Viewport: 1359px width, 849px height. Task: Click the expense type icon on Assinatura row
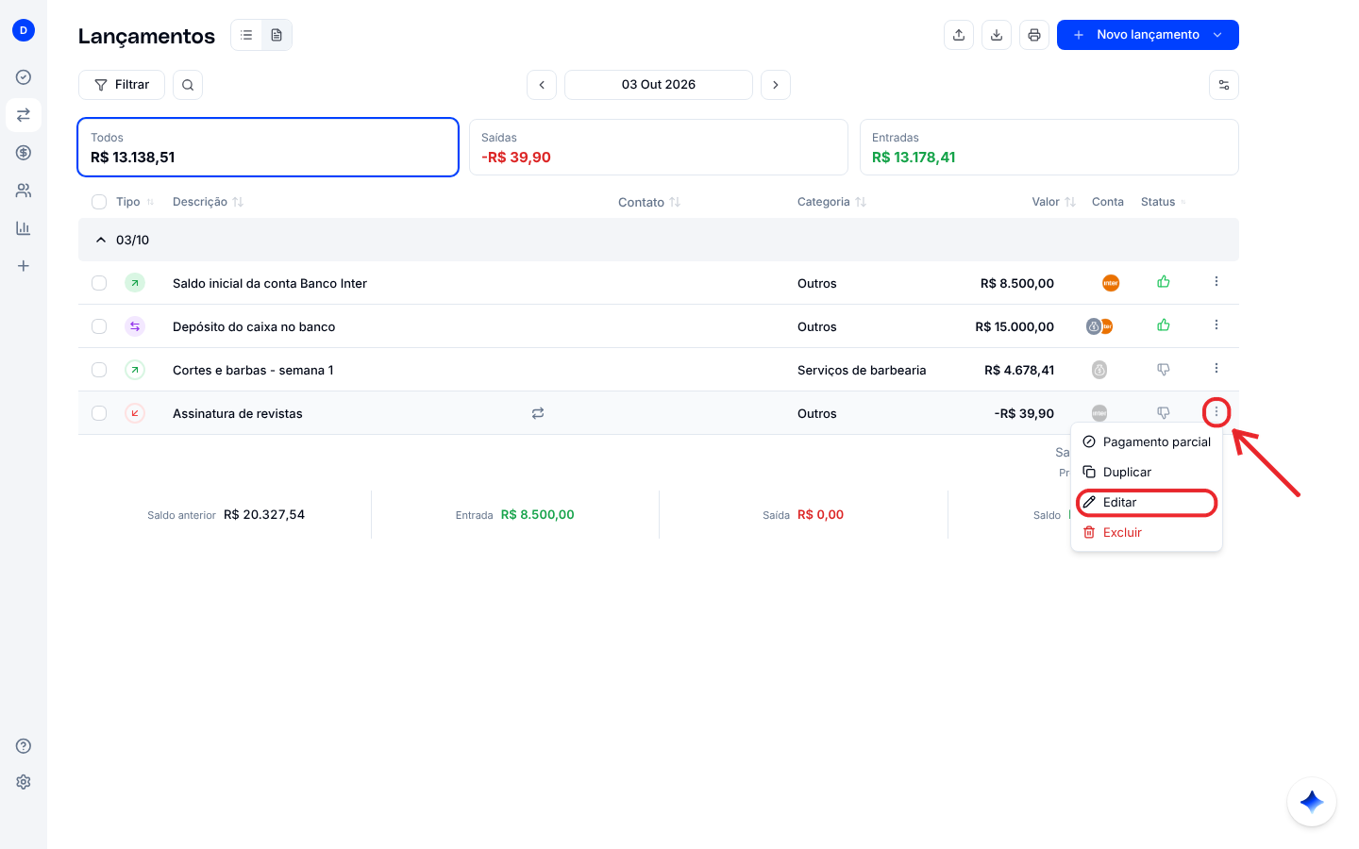135,413
